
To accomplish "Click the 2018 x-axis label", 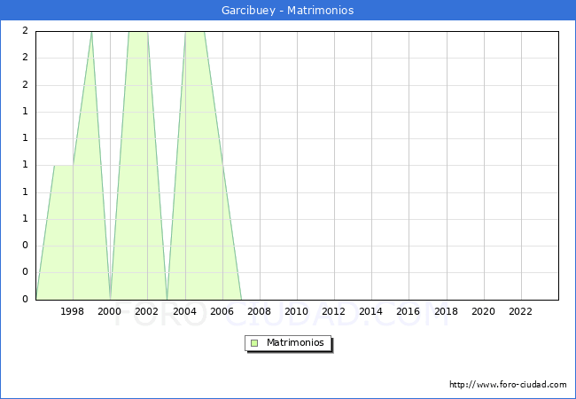I will 446,311.
